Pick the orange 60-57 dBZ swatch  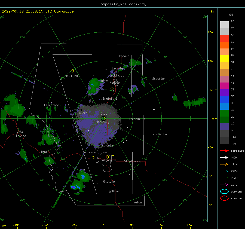point(224,45)
